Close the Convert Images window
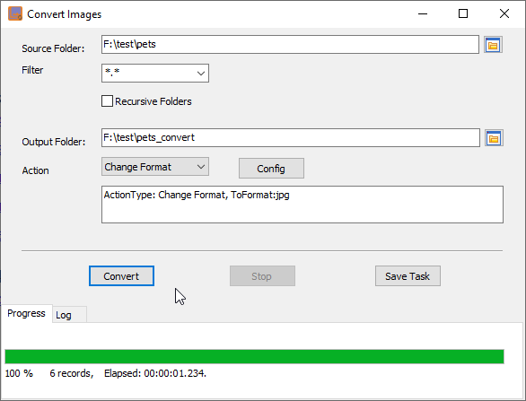Screen dimensions: 526x401 coord(504,13)
